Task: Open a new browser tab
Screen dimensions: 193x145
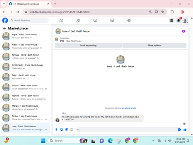Action: 55,4
